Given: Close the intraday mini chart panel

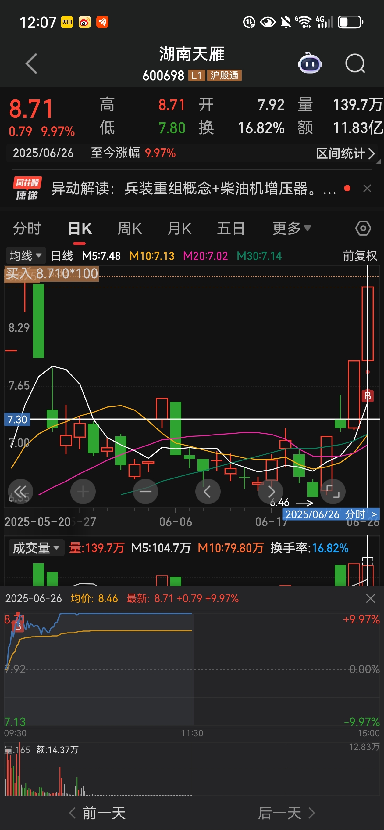Looking at the screenshot, I should click(x=371, y=599).
